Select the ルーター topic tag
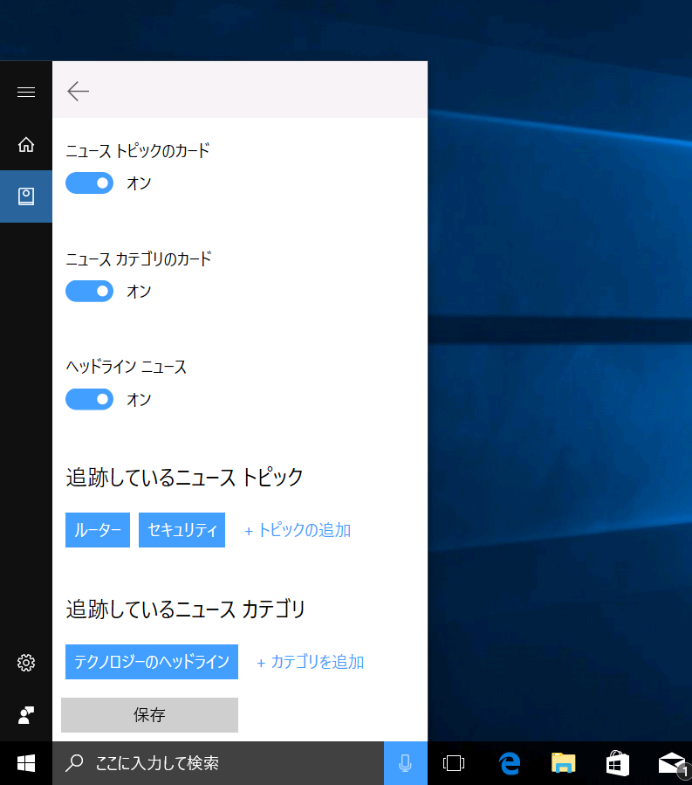The image size is (692, 785). pos(98,530)
